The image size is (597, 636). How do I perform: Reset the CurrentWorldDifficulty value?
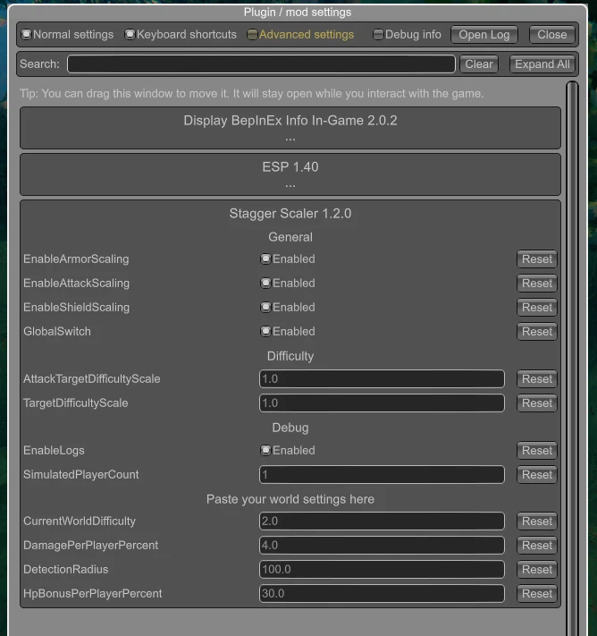pyautogui.click(x=536, y=522)
